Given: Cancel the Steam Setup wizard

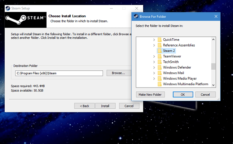Looking at the screenshot, I should tap(129, 106).
